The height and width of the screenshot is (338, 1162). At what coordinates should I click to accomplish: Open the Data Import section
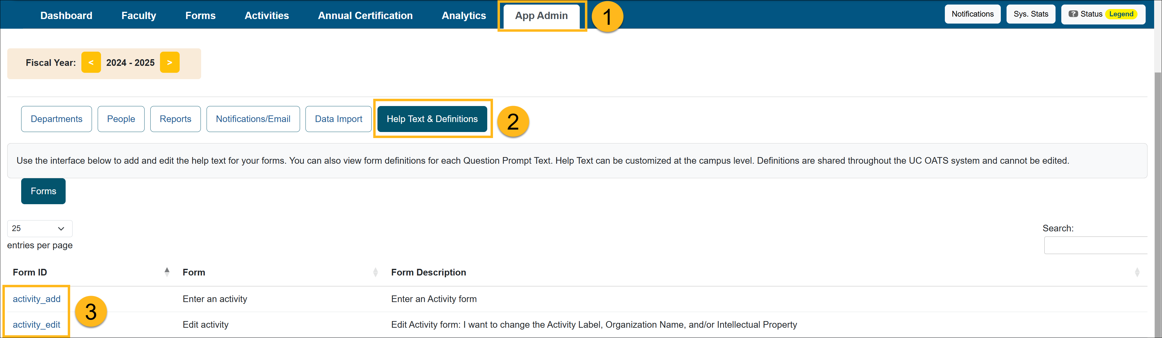(338, 118)
